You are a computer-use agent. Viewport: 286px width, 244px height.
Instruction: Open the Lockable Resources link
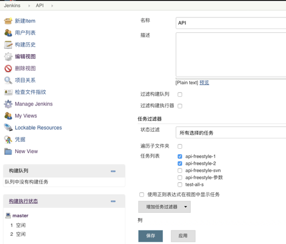(38, 128)
